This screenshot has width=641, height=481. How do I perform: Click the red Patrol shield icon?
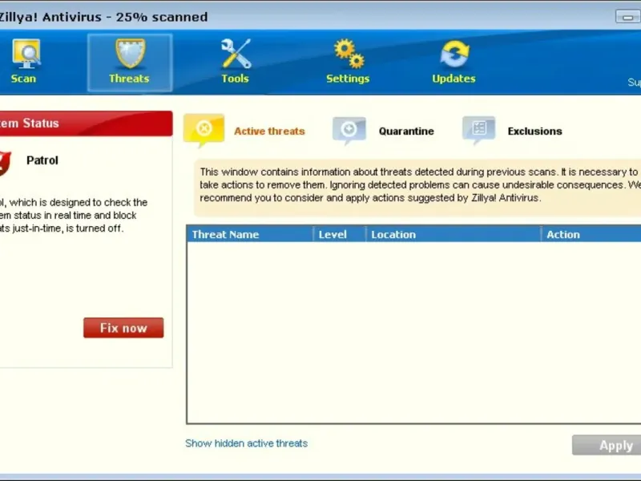(5, 164)
